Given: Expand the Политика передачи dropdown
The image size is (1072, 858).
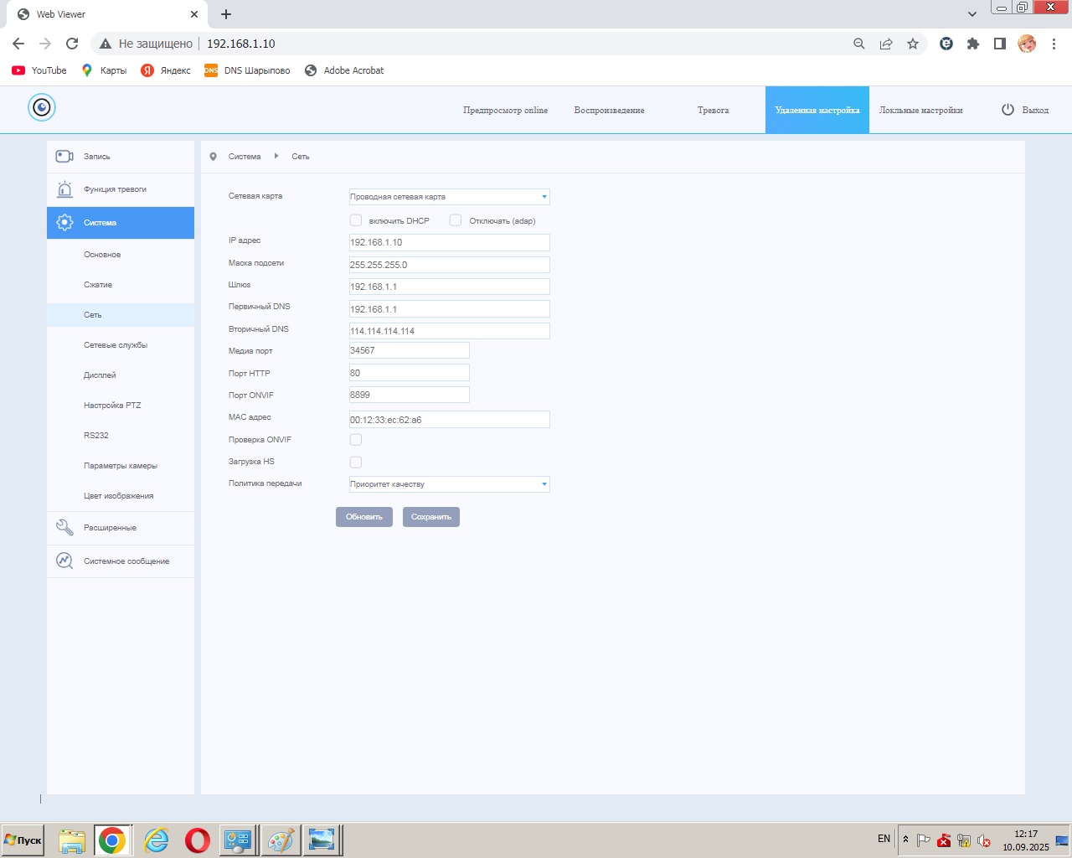Looking at the screenshot, I should pyautogui.click(x=449, y=484).
